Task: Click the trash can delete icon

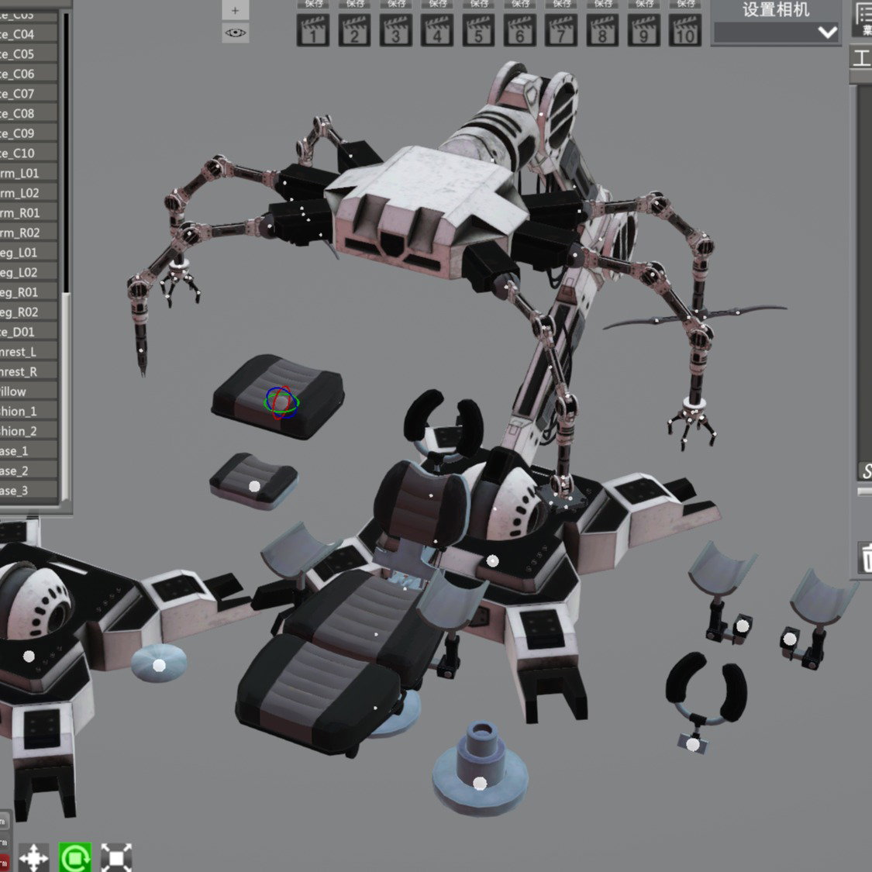Action: (x=865, y=559)
